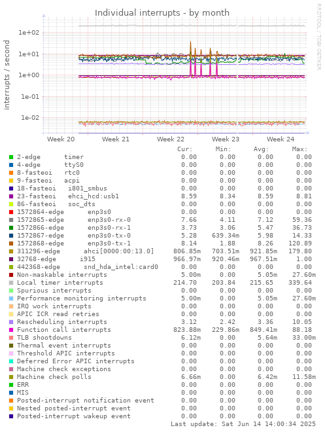Click the graph title Individual interrupts - by month
Image resolution: width=325 pixels, height=432 pixels.
point(162,12)
